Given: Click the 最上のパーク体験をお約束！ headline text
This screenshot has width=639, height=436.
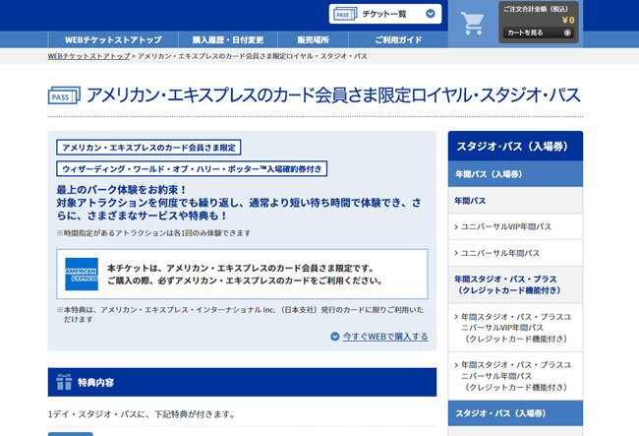Looking at the screenshot, I should [121, 190].
